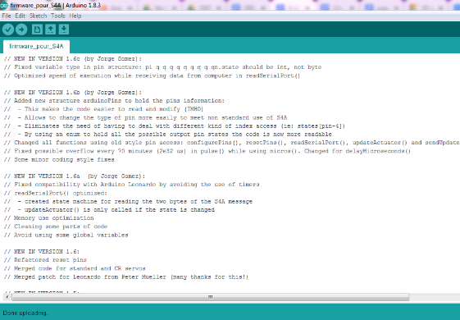Click the line "Some minor coding style fixes"

(x=59, y=159)
